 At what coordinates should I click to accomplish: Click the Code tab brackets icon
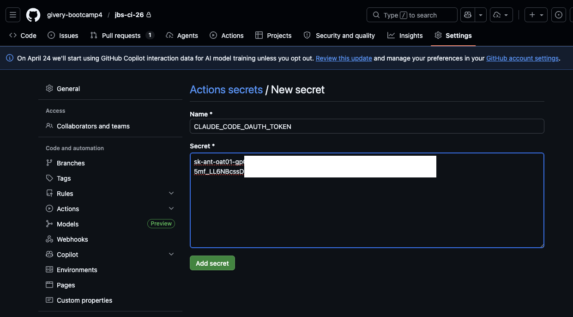[x=13, y=35]
